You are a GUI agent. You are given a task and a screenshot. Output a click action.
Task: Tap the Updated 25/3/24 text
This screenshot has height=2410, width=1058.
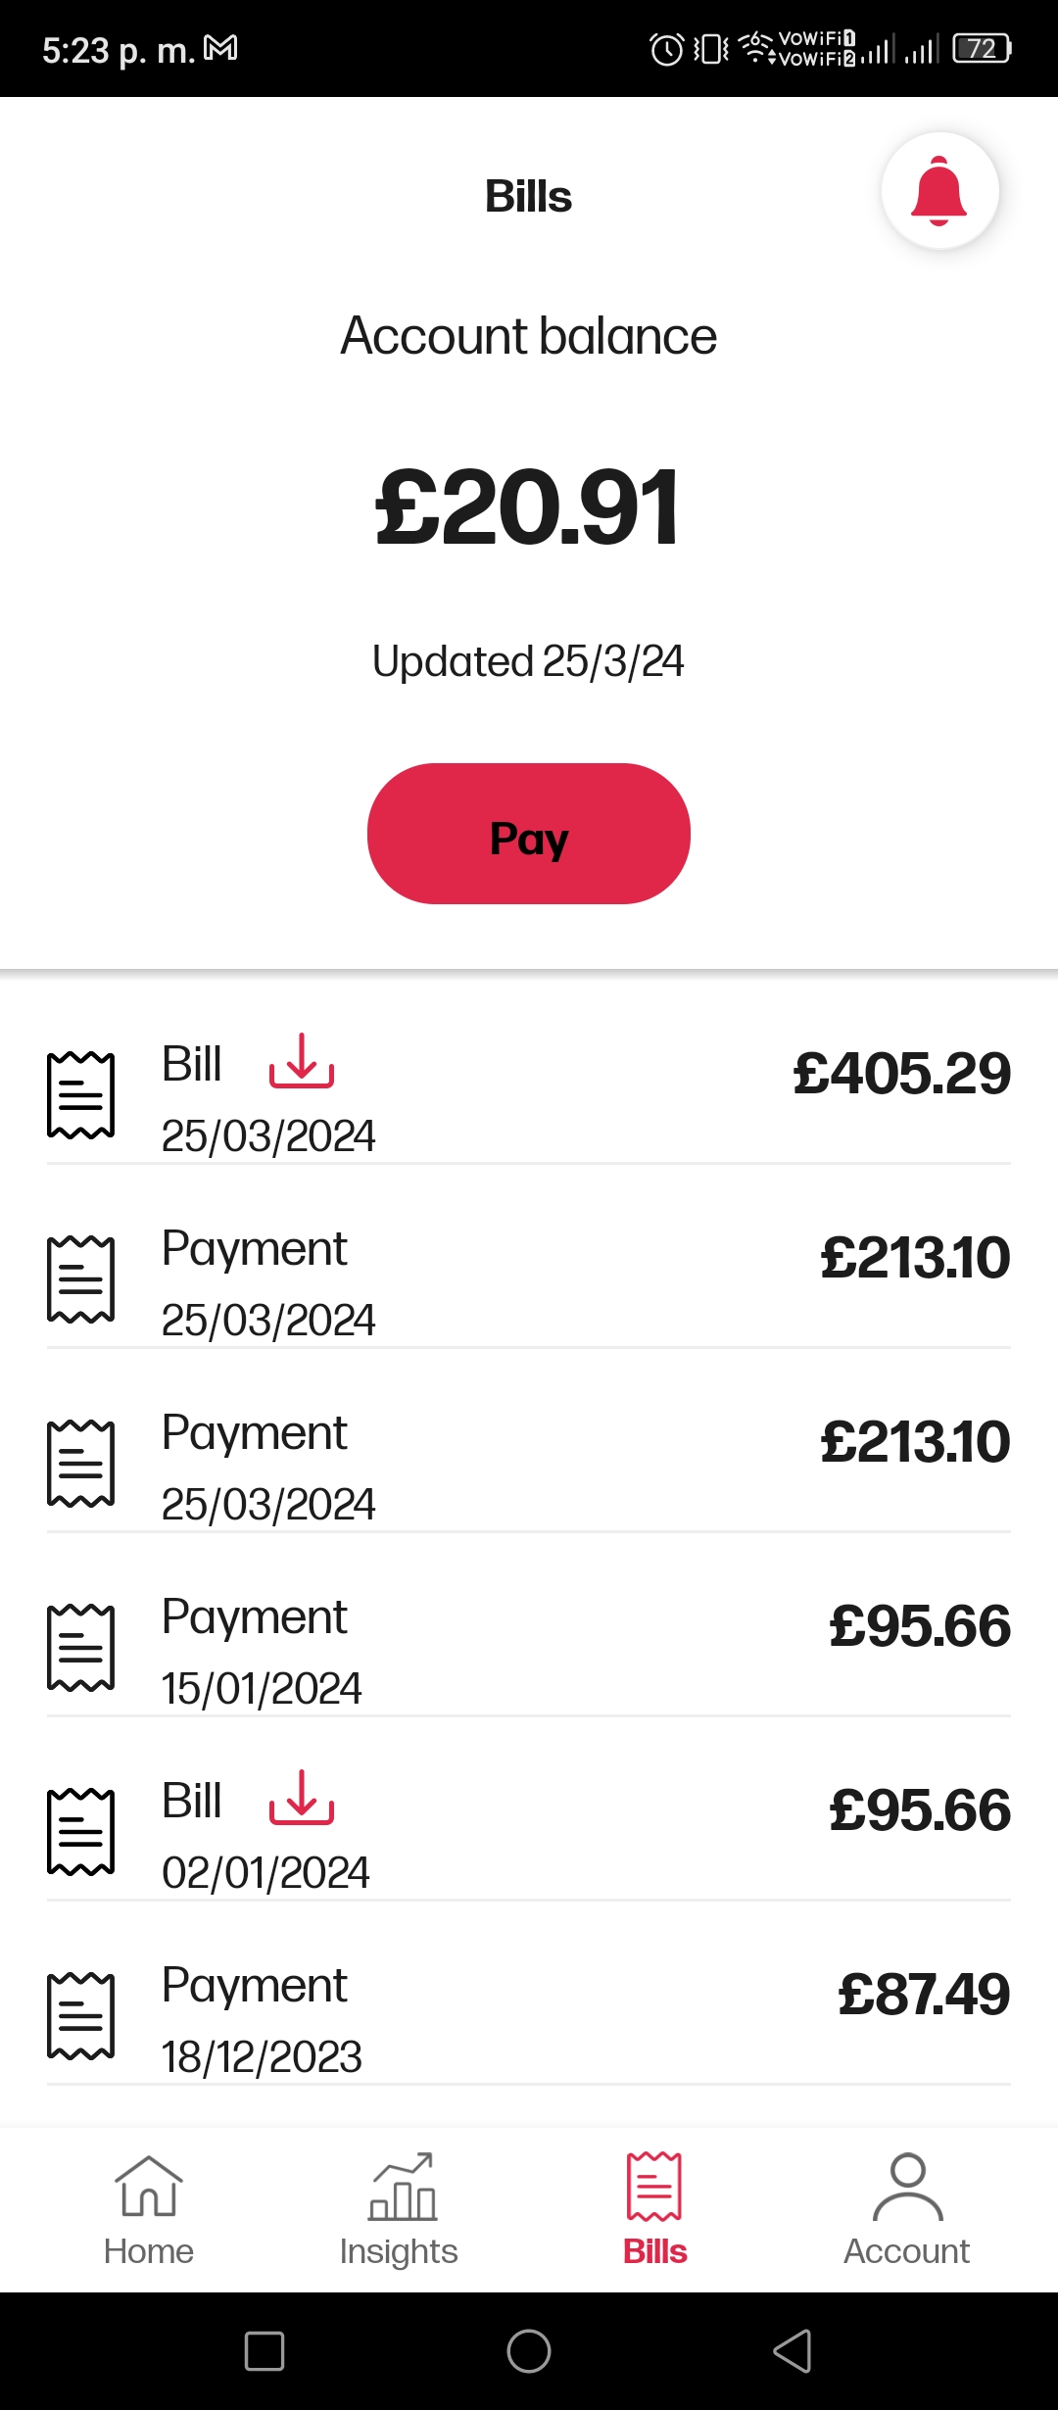[x=528, y=661]
